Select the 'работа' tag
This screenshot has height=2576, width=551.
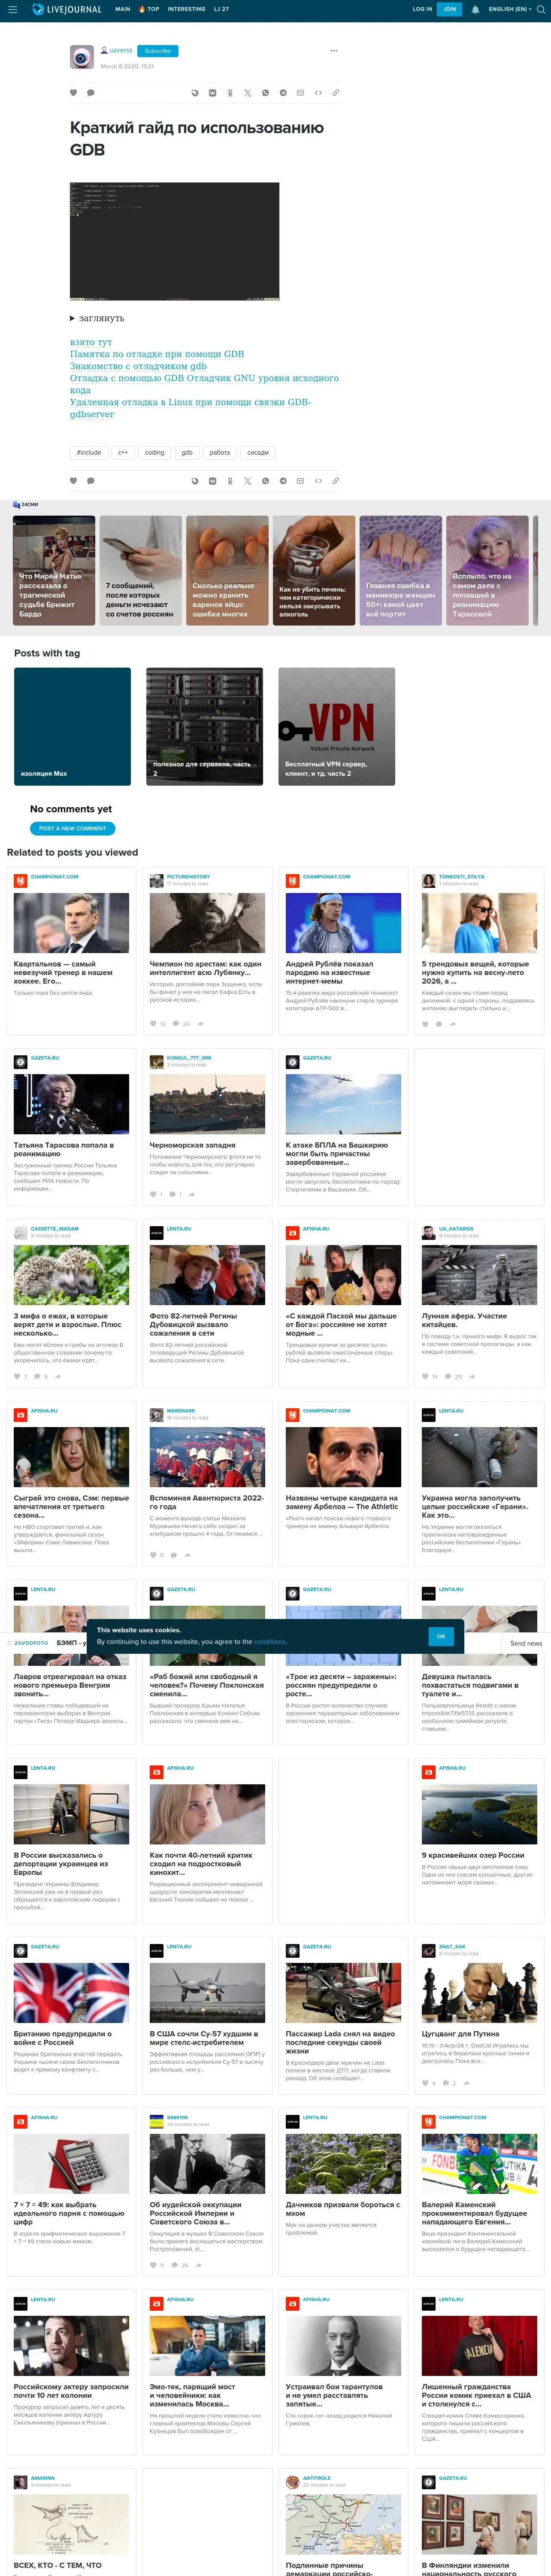[x=220, y=452]
